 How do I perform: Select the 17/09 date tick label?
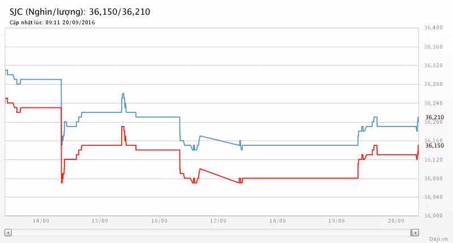219,221
